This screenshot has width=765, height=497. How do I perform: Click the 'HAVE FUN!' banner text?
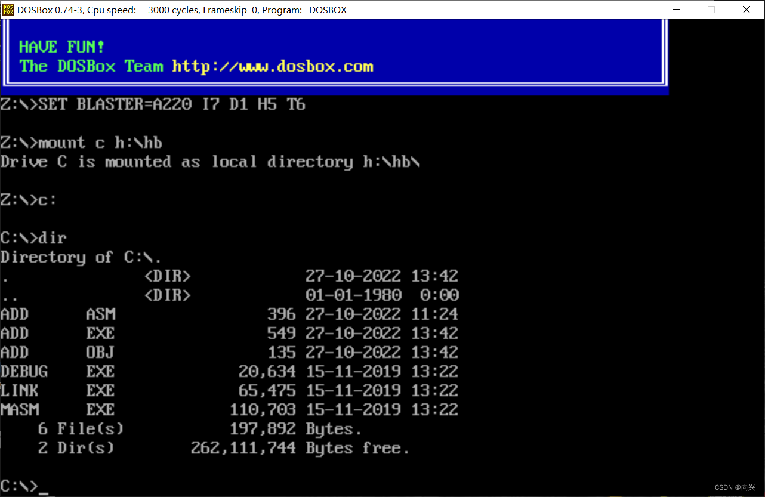point(62,47)
